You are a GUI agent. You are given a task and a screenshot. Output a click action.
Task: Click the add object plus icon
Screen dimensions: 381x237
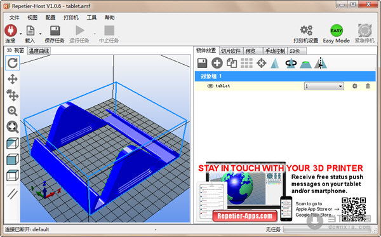click(217, 63)
